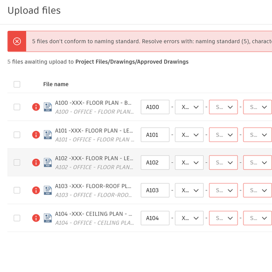
Task: Click the error icon in the red banner
Action: 17,41
